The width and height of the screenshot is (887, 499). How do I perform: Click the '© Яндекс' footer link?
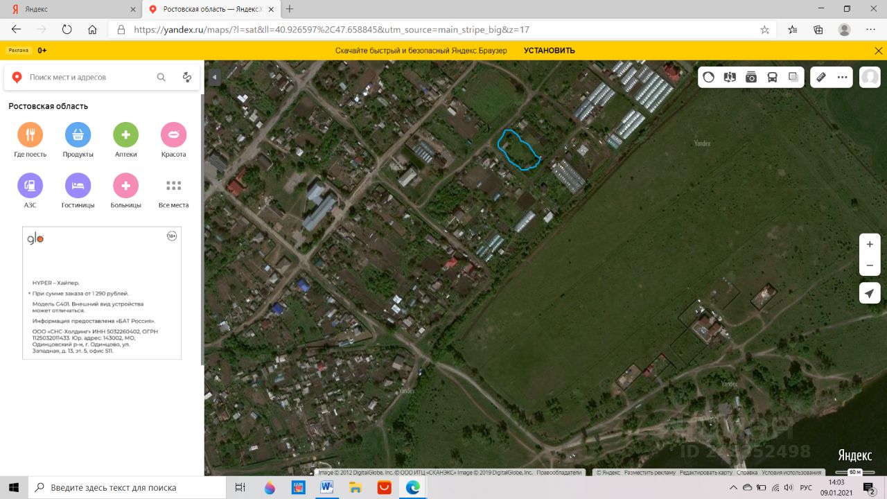tap(608, 472)
